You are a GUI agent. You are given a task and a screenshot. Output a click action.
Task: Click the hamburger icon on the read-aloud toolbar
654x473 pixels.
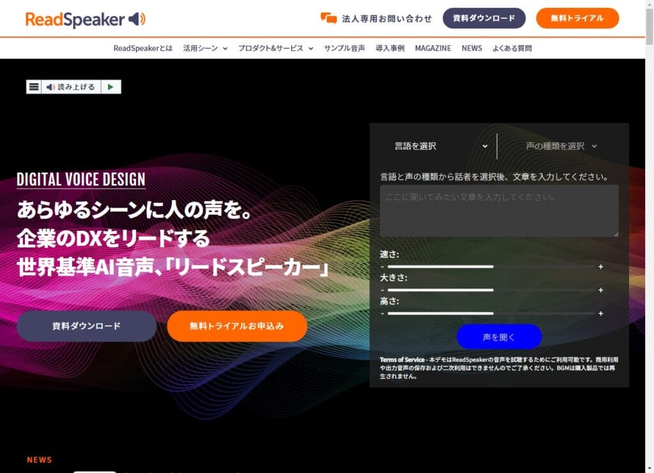pyautogui.click(x=33, y=86)
